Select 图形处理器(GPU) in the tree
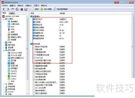The width and height of the screenshot is (135, 98). (16, 58)
